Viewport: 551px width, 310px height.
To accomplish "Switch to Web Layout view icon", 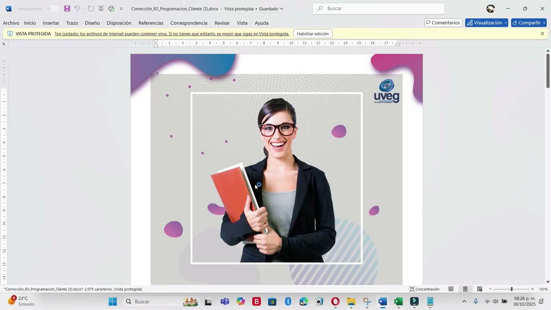I will 480,289.
